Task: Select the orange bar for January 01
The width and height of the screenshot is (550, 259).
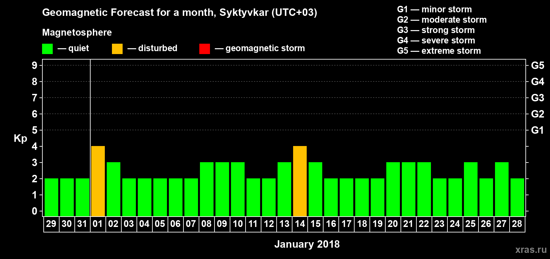Action: (98, 181)
